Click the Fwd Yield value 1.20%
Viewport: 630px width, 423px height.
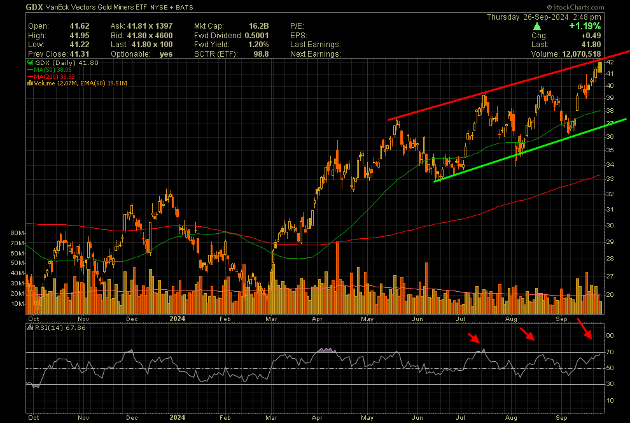click(x=258, y=45)
